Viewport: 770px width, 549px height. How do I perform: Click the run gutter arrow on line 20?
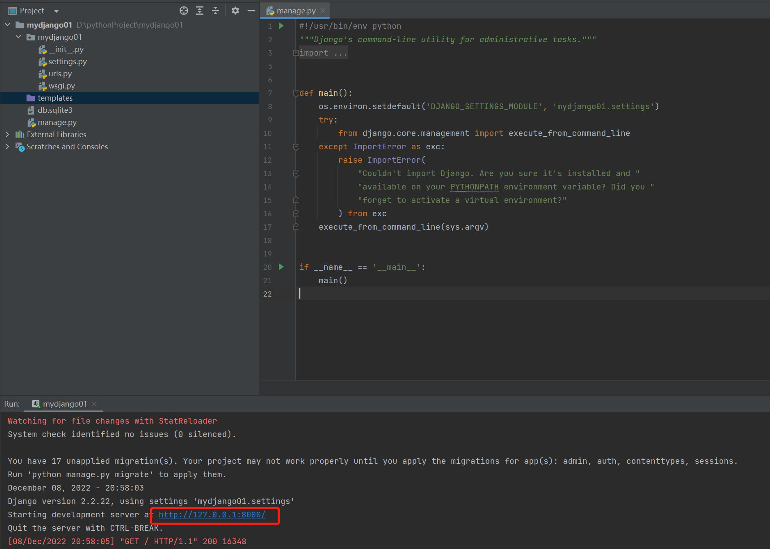pos(281,267)
